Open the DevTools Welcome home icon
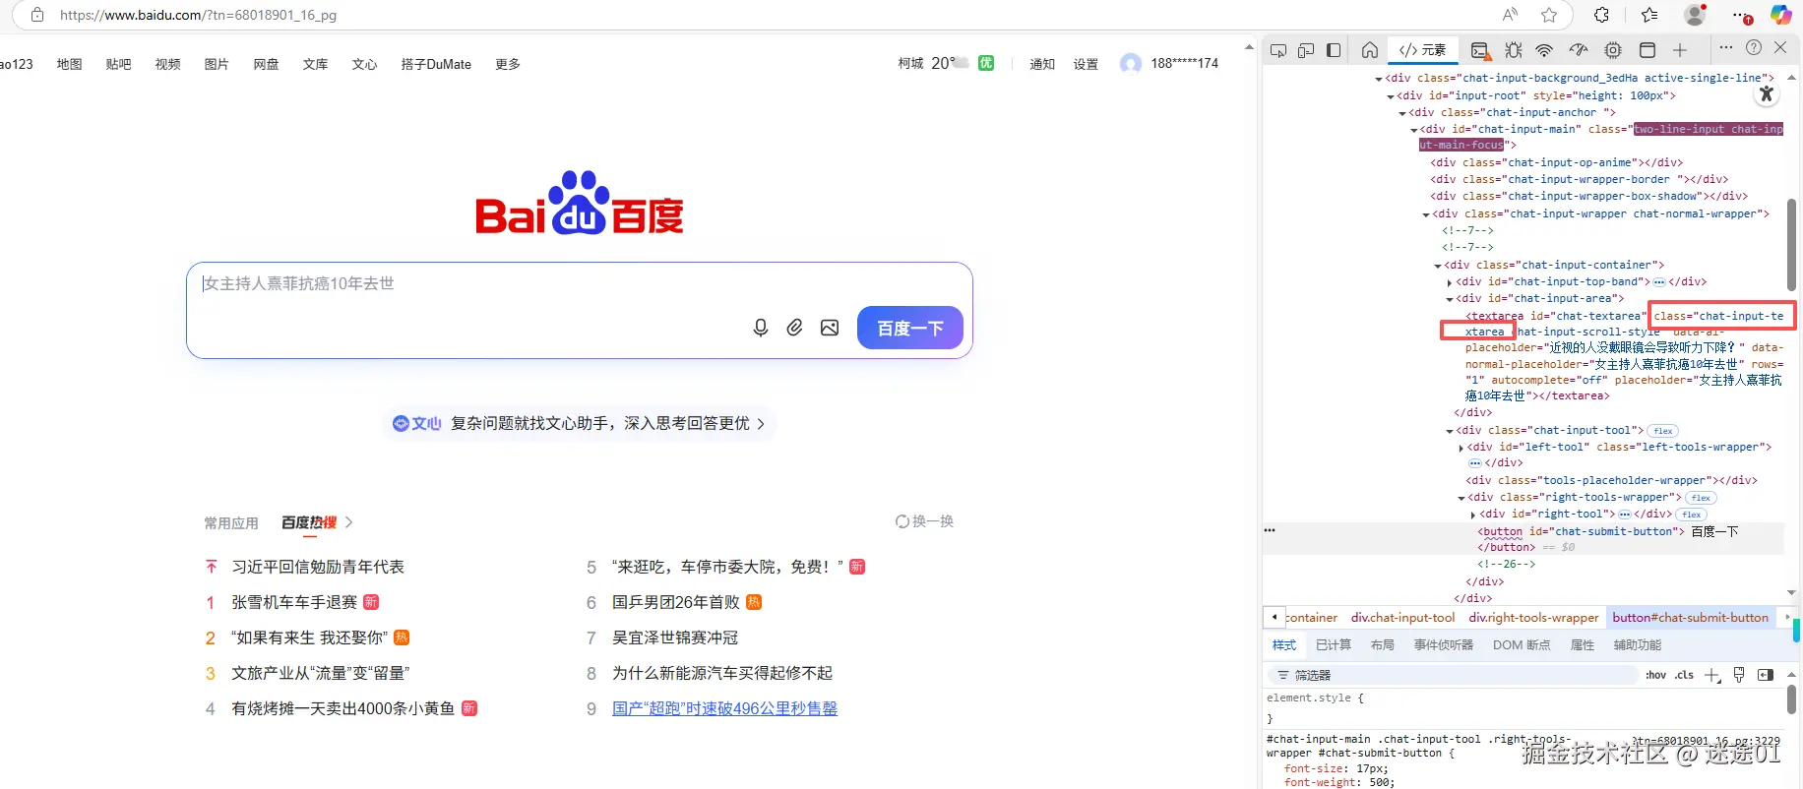The width and height of the screenshot is (1803, 789). pos(1370,50)
